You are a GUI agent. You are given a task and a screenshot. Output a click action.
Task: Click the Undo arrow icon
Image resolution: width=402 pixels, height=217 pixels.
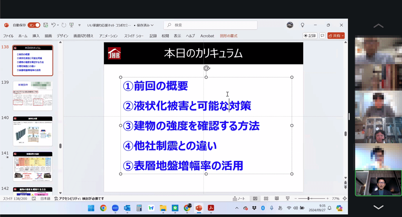coord(53,25)
